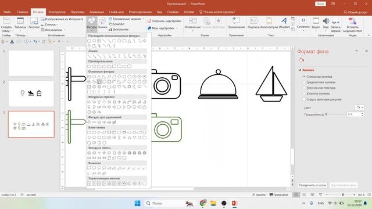372x209 pixels.
Task: Click Изображения из Интернета button
Action: [x=62, y=19]
